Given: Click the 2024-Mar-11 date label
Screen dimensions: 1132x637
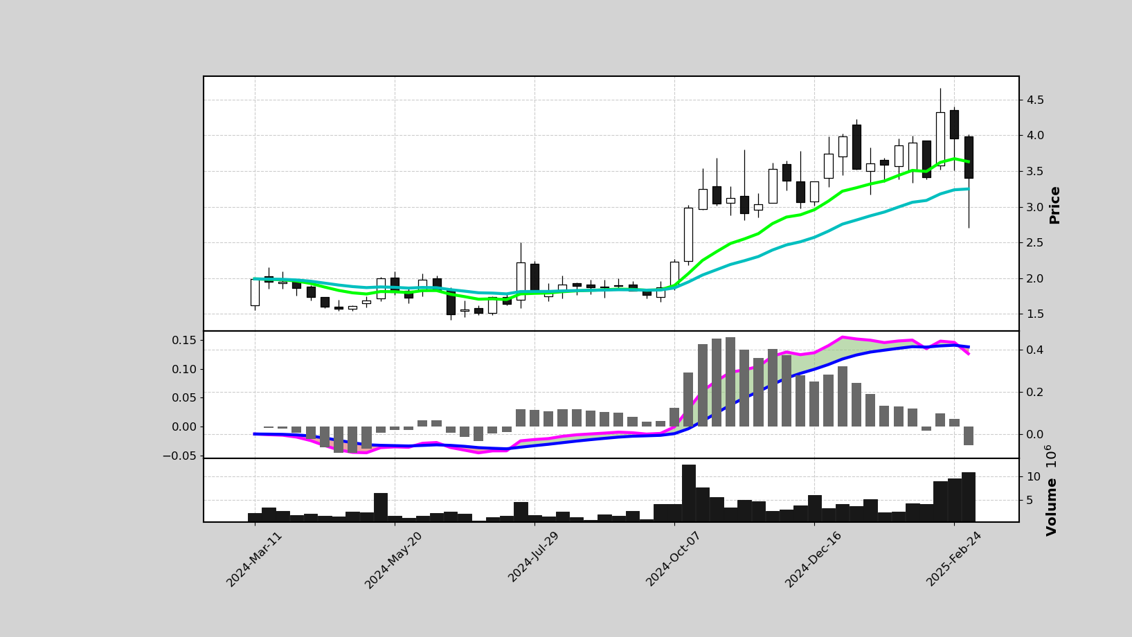Looking at the screenshot, I should pyautogui.click(x=254, y=559).
